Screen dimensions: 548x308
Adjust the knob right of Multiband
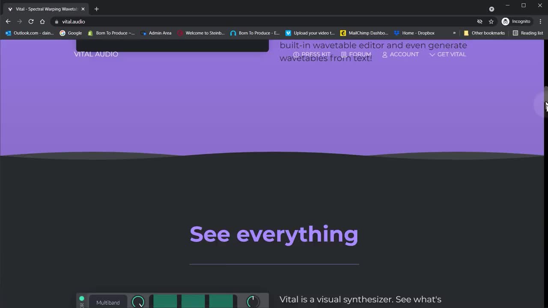[138, 302]
